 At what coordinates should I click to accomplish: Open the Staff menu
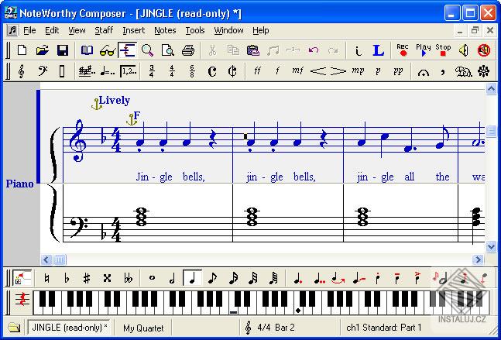(x=104, y=30)
